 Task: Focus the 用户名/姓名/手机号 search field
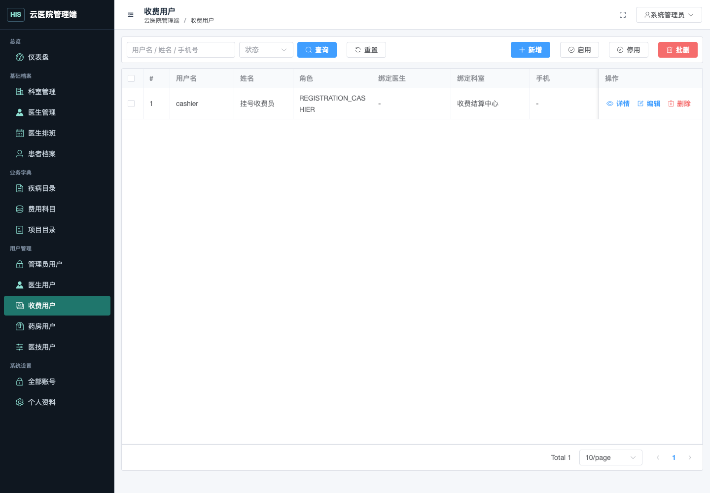[181, 50]
